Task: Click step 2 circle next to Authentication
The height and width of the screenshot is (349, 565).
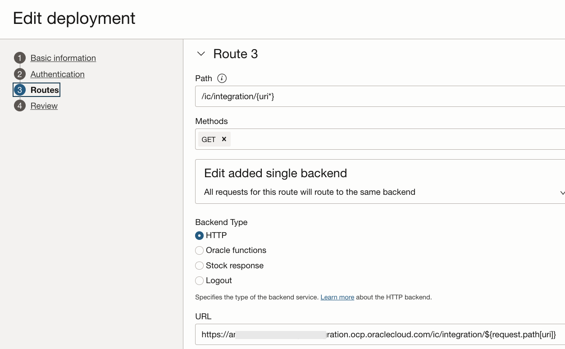Action: (x=19, y=74)
